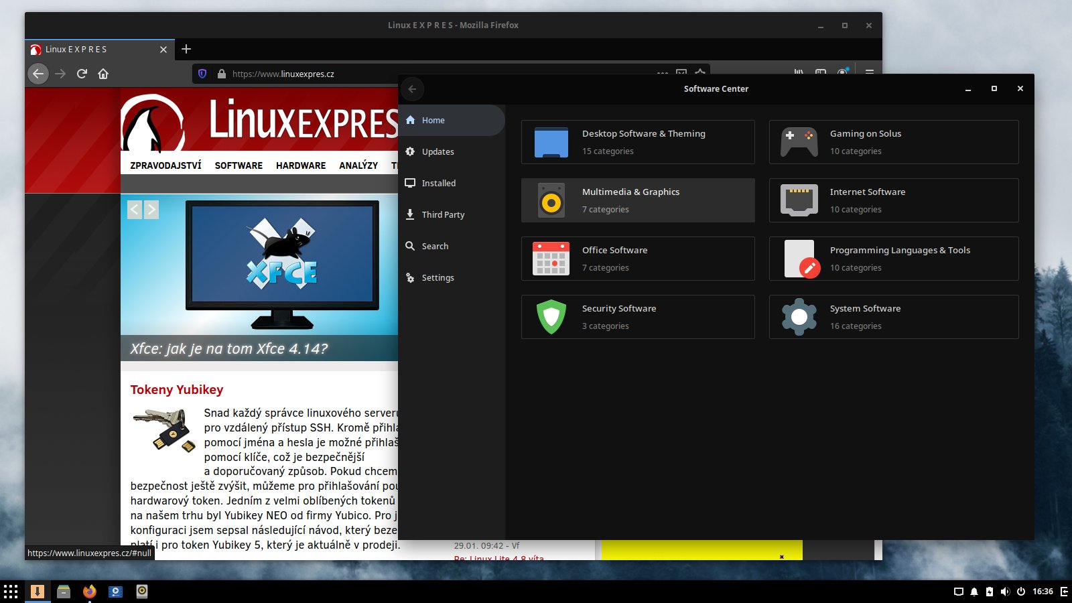Click the padlock site info icon

(222, 74)
